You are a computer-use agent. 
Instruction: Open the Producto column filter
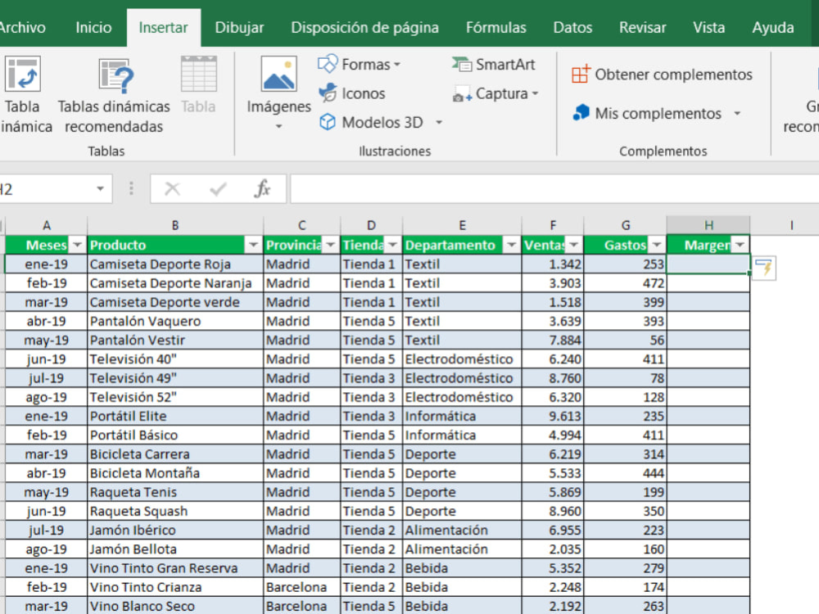253,245
